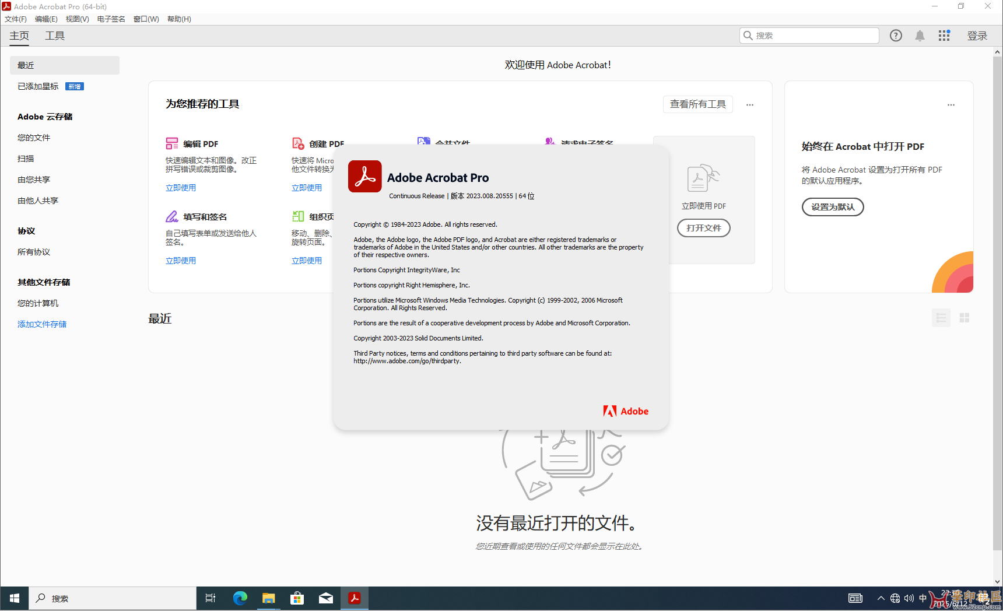The width and height of the screenshot is (1003, 611).
Task: Select 最近 in the sidebar
Action: 65,65
